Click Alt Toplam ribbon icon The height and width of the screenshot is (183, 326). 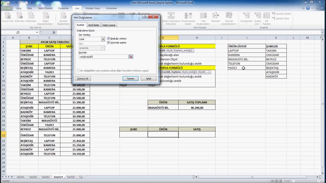click(x=267, y=19)
